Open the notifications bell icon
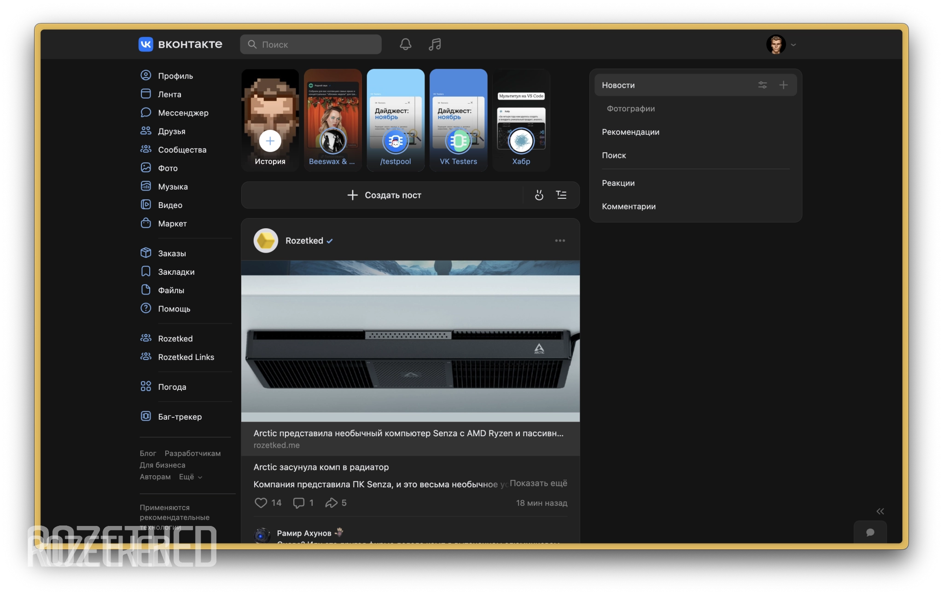Viewport: 943px width, 595px height. 405,44
